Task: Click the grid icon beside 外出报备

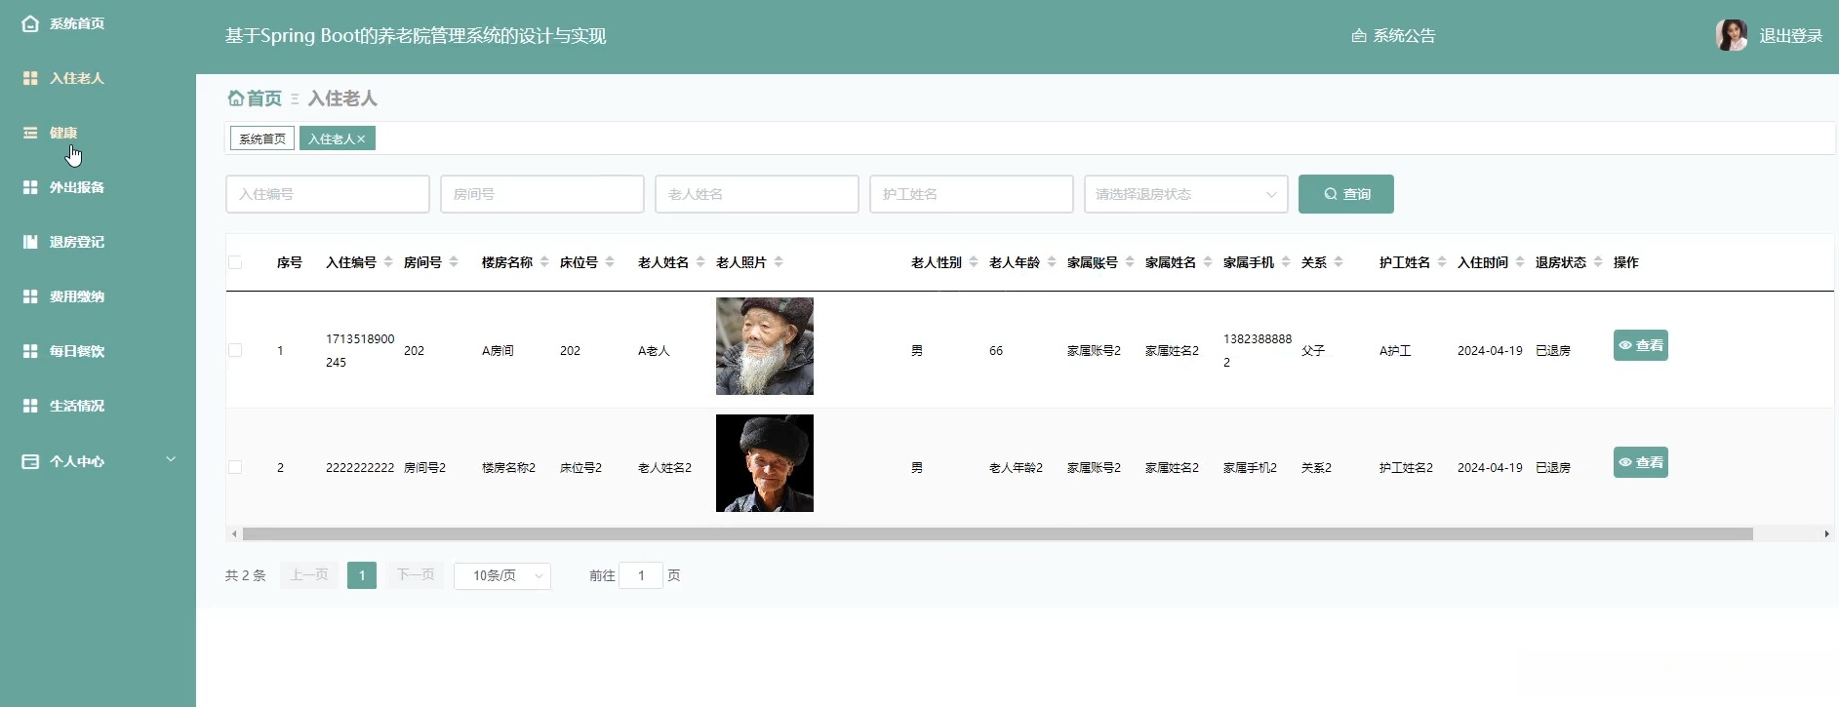Action: pos(30,187)
